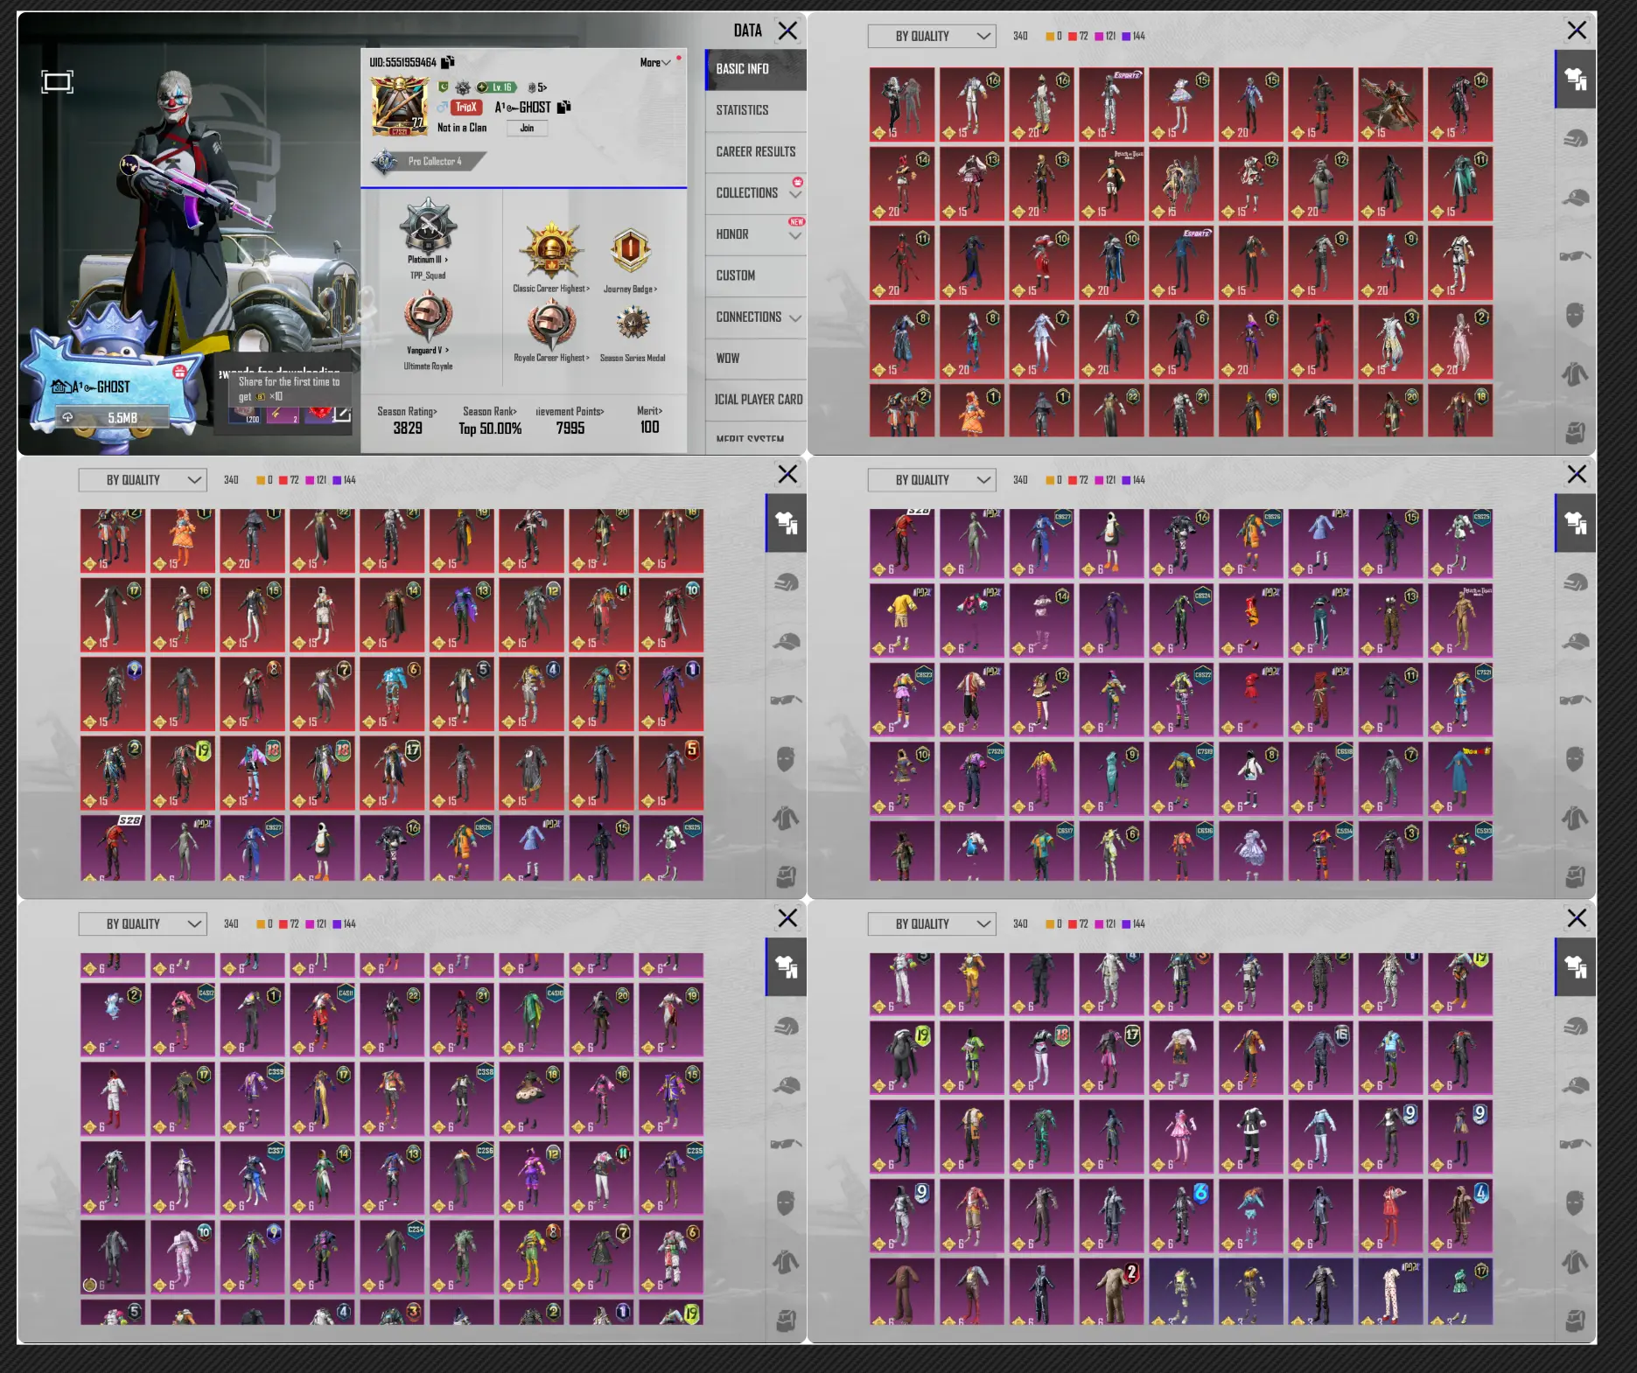Click the player avatar frame

(x=400, y=107)
